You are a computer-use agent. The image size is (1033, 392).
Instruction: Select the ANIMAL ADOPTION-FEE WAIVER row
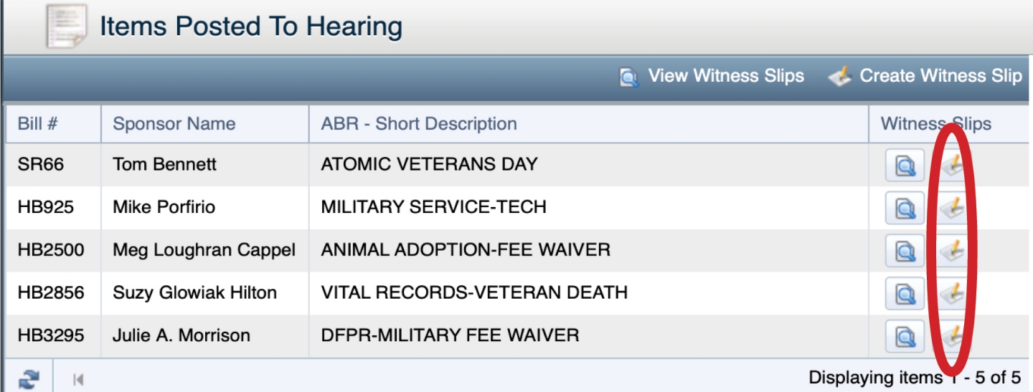(x=516, y=250)
